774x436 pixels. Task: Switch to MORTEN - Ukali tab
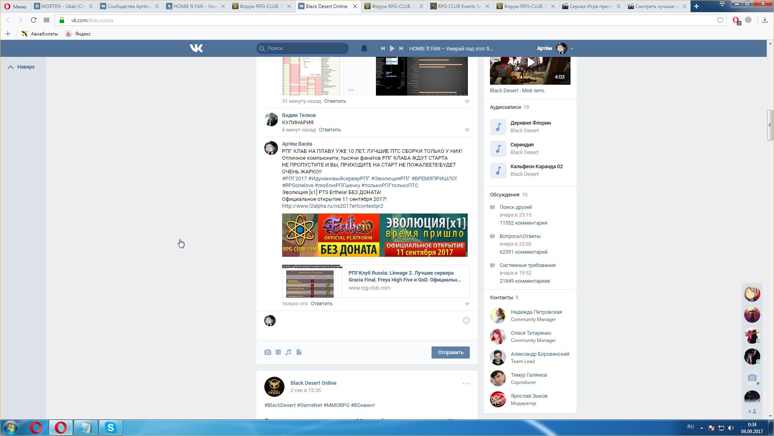[63, 6]
